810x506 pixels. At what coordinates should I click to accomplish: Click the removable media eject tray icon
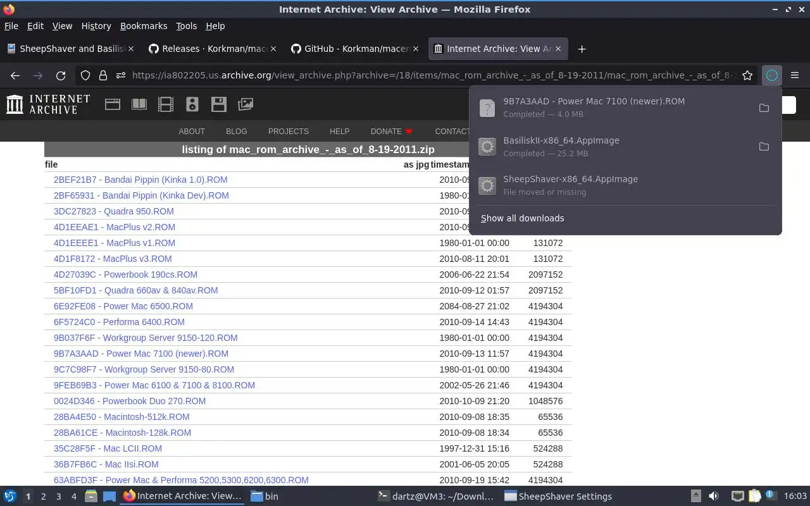(695, 497)
